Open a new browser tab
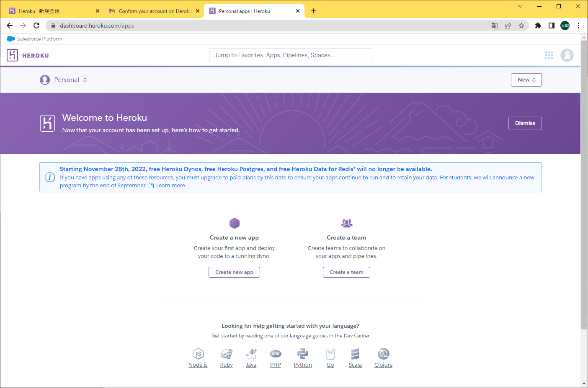Screen dimensions: 588x388 tap(314, 11)
